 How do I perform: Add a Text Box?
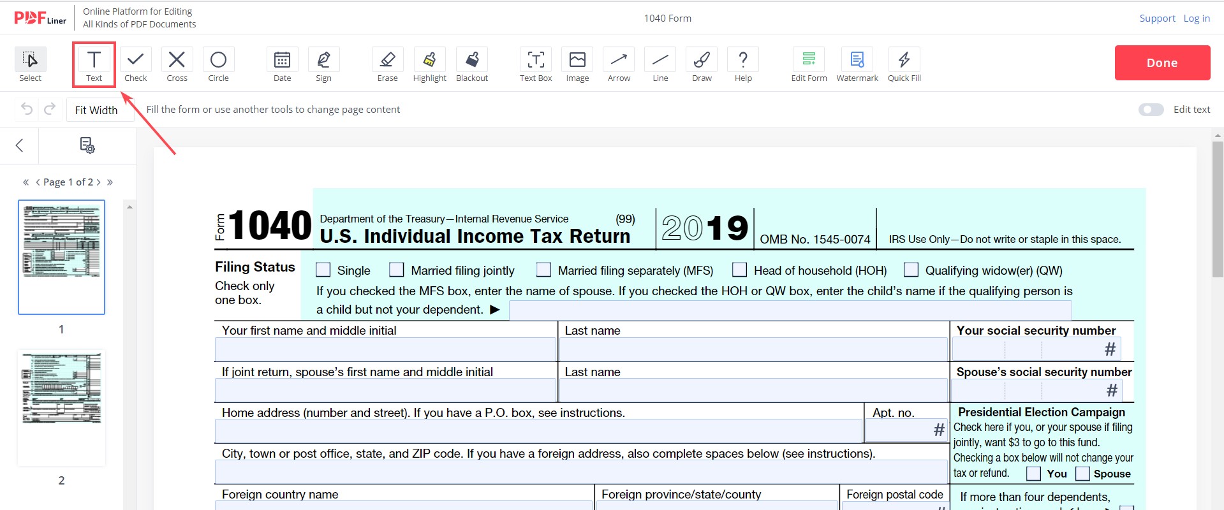536,65
